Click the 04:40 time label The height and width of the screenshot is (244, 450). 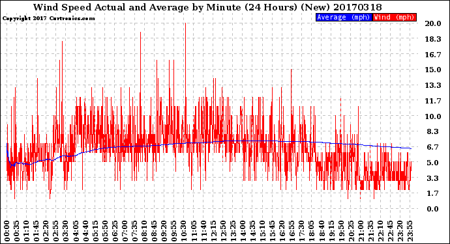coord(85,231)
